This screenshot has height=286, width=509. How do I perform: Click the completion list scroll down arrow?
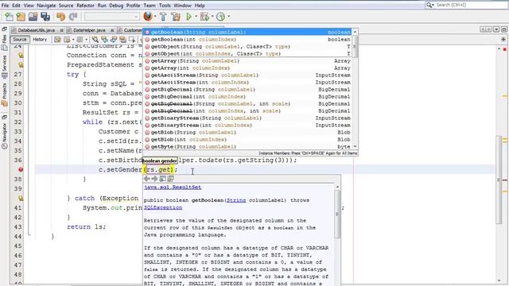(x=355, y=146)
